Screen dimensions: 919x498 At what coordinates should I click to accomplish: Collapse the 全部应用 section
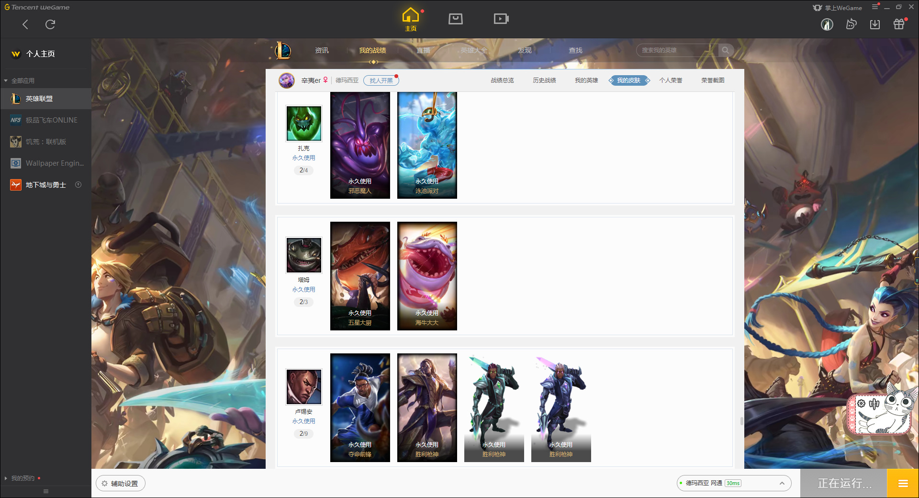pos(19,80)
